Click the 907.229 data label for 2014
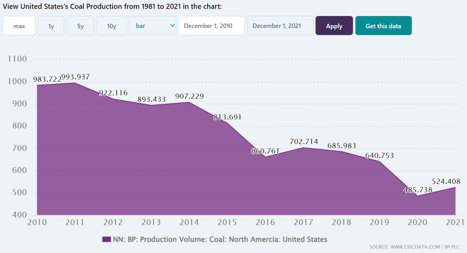 tap(189, 96)
